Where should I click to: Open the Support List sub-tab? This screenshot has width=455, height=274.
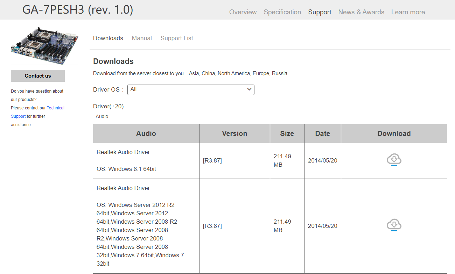(x=177, y=38)
